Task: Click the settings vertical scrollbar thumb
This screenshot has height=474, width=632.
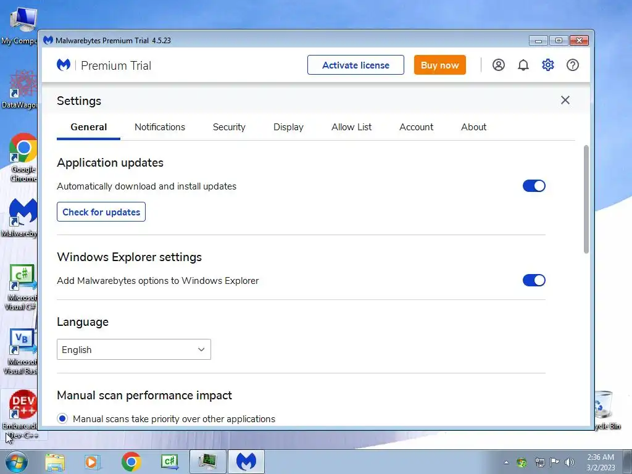Action: [x=586, y=199]
